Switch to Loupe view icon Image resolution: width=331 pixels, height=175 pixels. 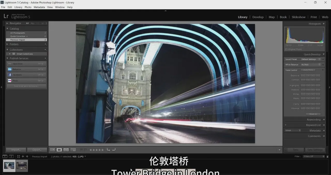click(59, 150)
